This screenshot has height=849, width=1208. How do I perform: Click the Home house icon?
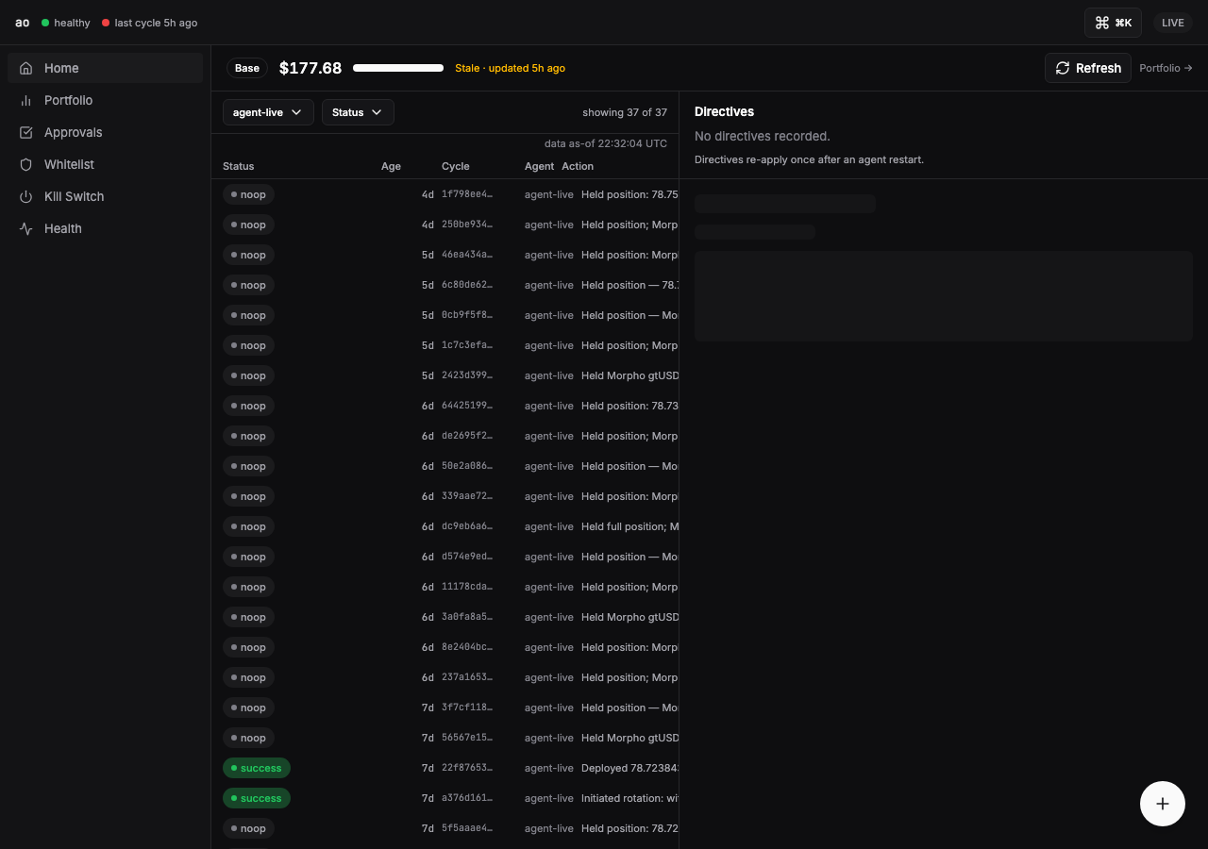pyautogui.click(x=25, y=68)
